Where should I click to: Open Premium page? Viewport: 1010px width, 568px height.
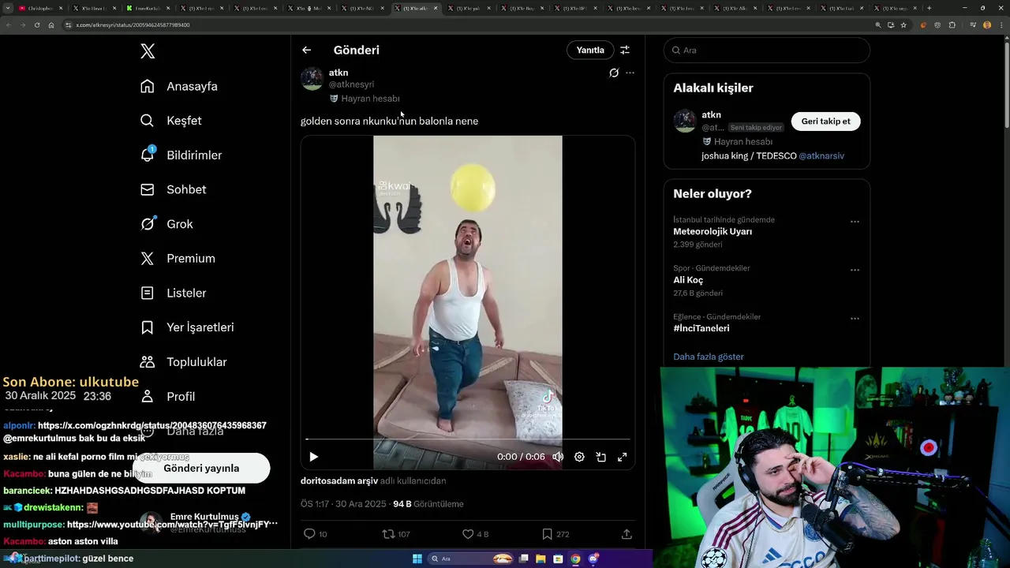178,259
